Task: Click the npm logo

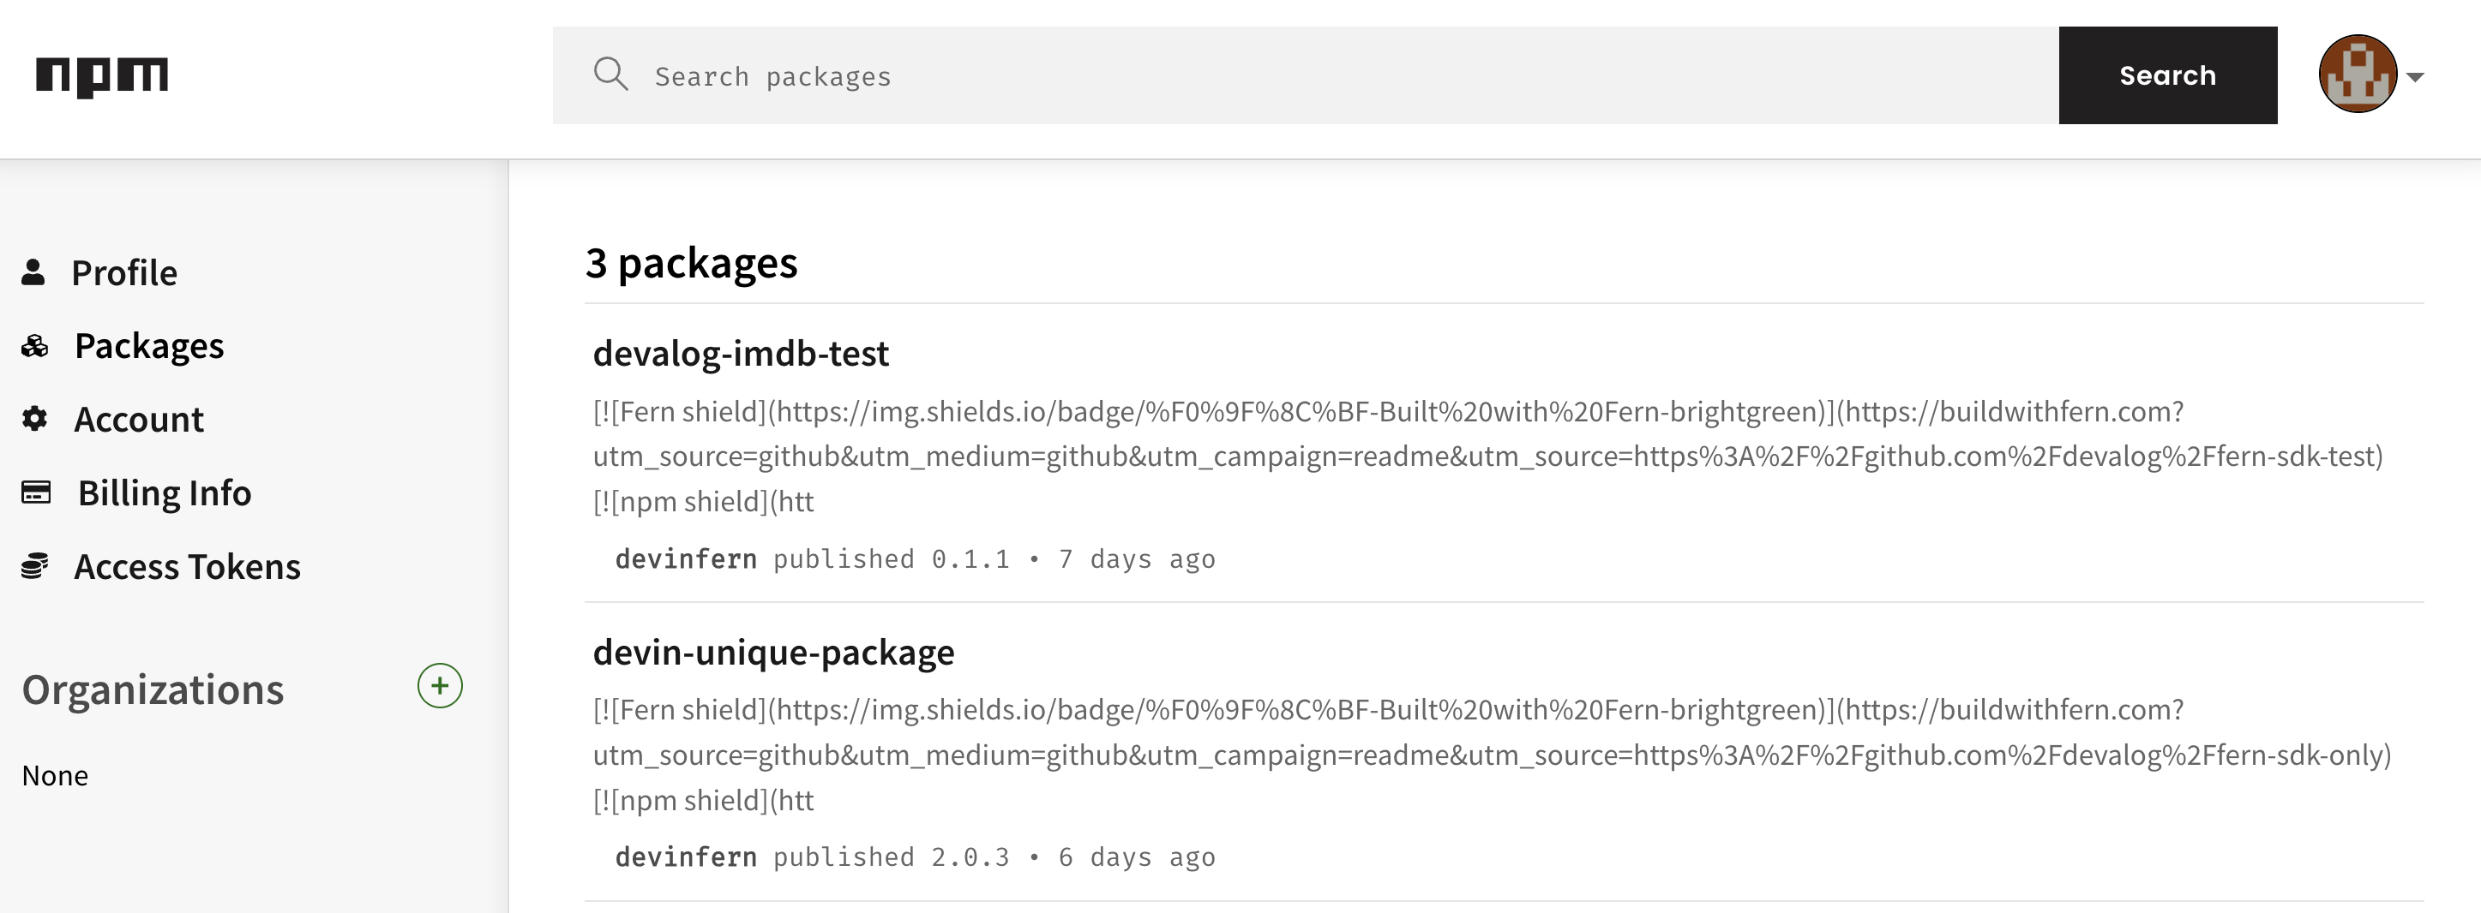Action: tap(103, 75)
